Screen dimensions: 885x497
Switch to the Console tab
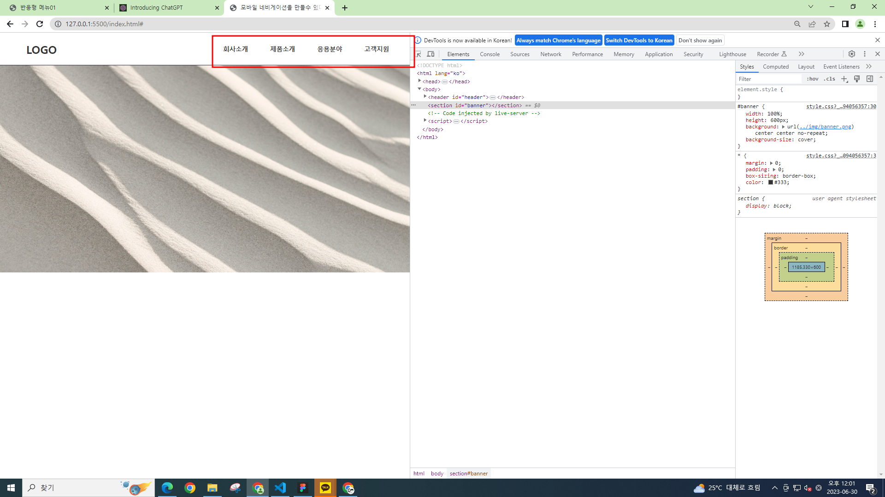click(x=490, y=54)
